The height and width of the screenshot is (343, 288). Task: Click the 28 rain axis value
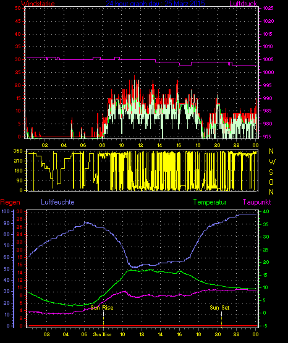pyautogui.click(x=19, y=219)
